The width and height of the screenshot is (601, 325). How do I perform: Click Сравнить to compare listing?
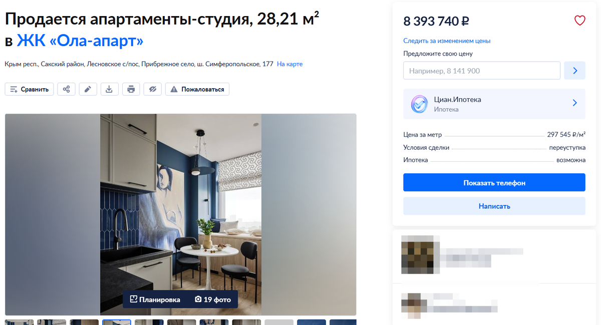(x=29, y=89)
